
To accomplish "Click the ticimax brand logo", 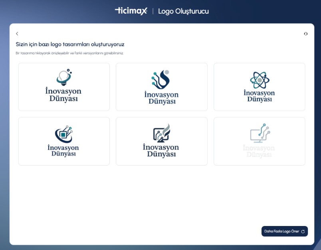I will tap(131, 11).
